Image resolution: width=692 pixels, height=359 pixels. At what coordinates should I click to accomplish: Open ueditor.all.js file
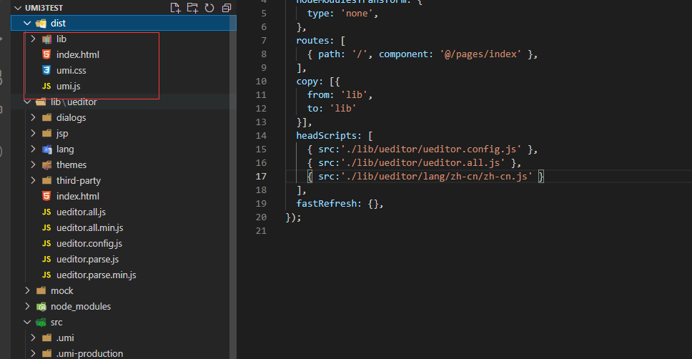(x=81, y=212)
